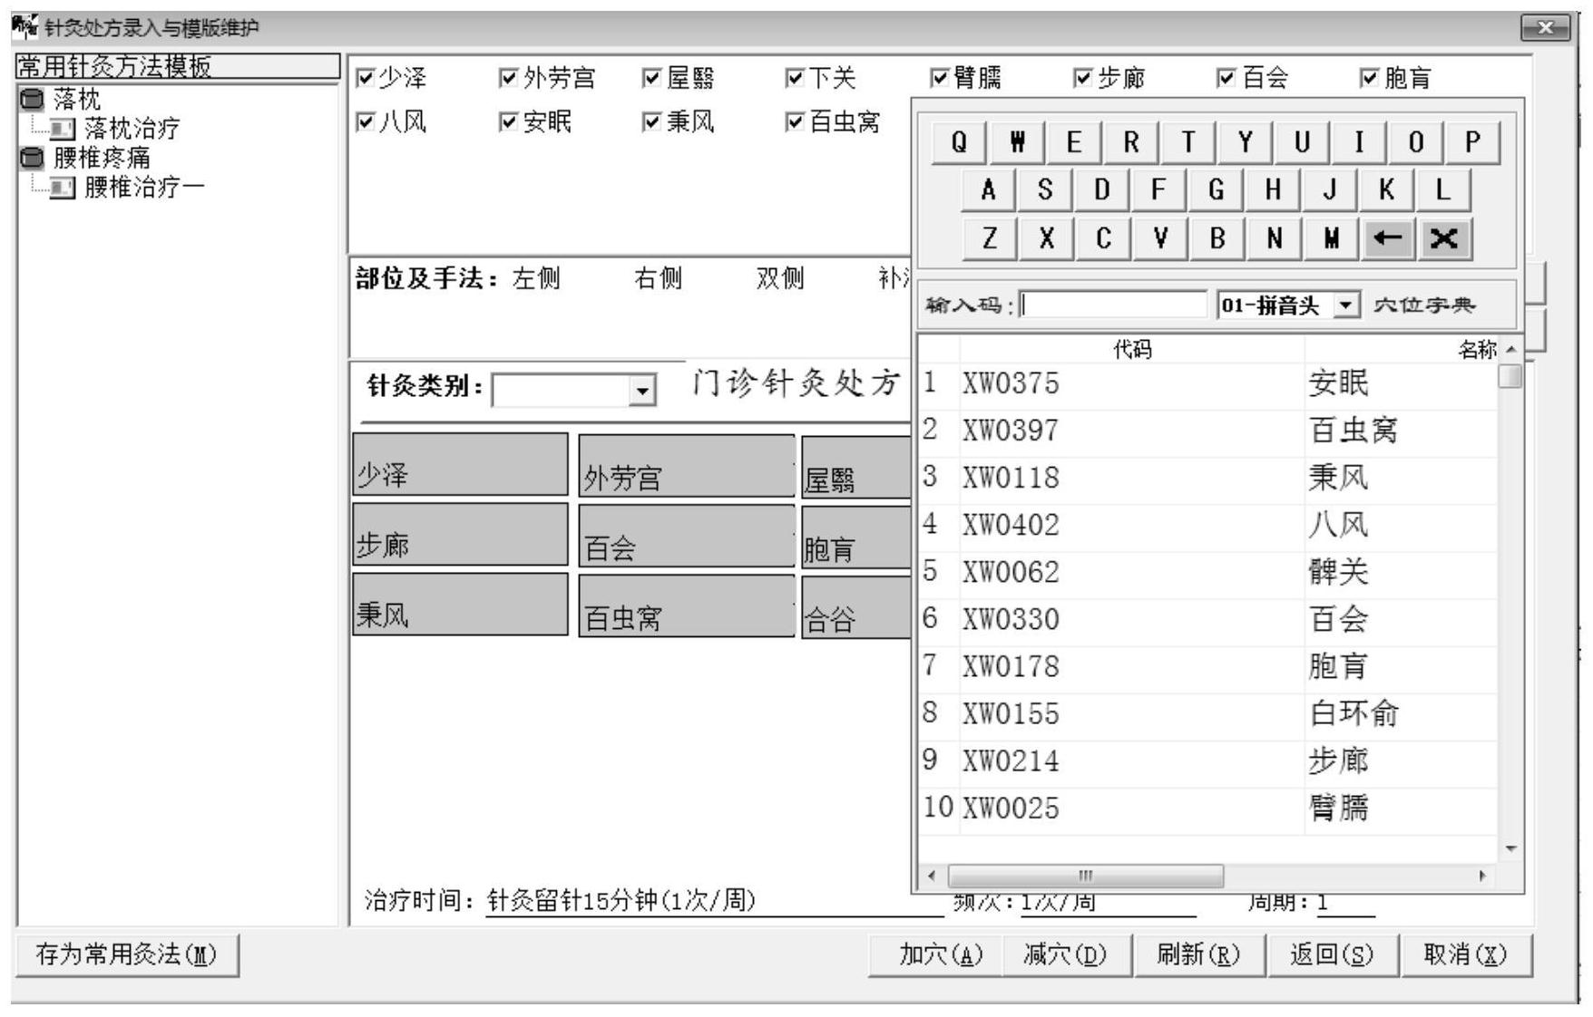
Task: Toggle the 秉风 checkbox in second row
Action: coord(651,121)
